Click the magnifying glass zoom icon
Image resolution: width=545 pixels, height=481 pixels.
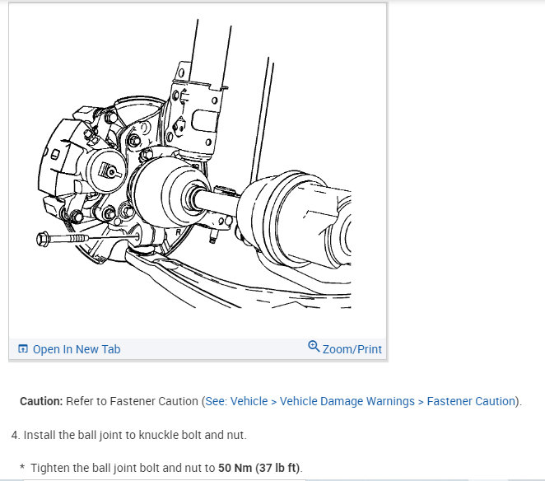point(314,346)
